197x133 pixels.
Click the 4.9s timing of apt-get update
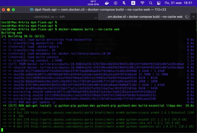point(191,102)
